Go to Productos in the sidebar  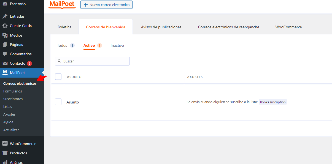18,153
